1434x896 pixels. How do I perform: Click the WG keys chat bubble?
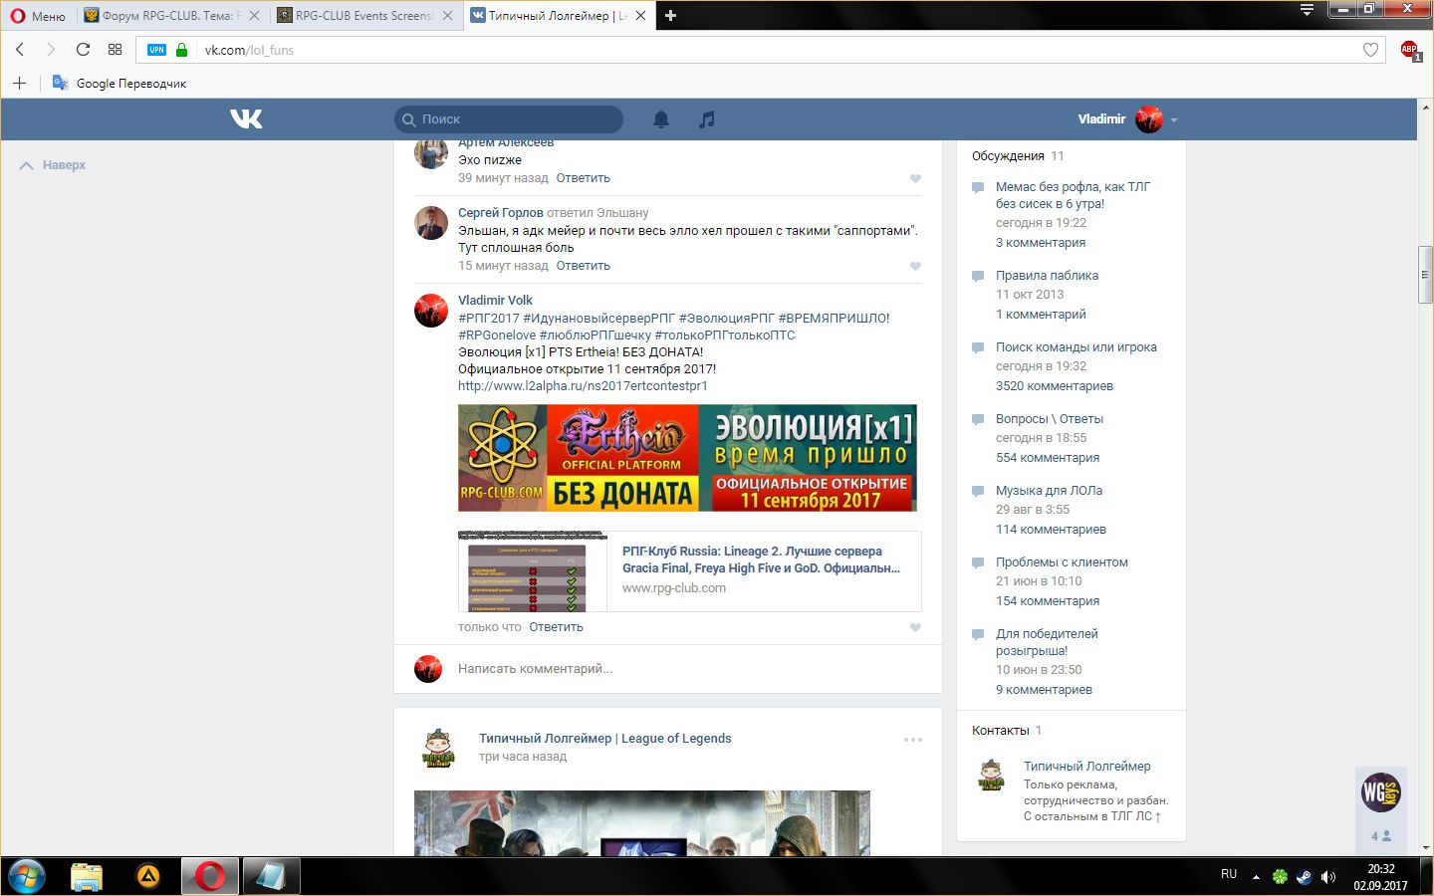coord(1381,792)
